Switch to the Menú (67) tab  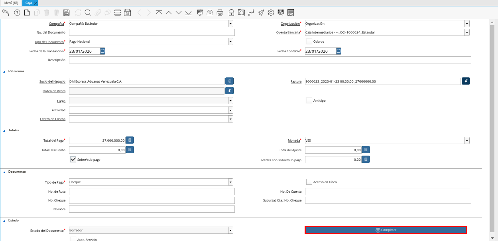point(11,3)
